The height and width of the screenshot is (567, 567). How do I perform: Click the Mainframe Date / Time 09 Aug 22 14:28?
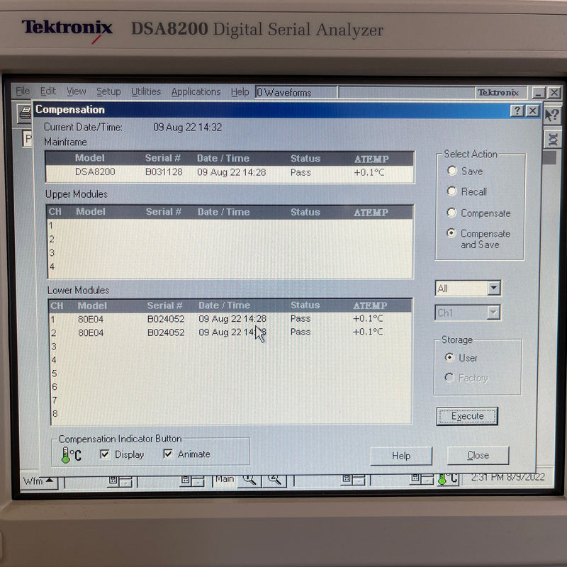click(232, 172)
